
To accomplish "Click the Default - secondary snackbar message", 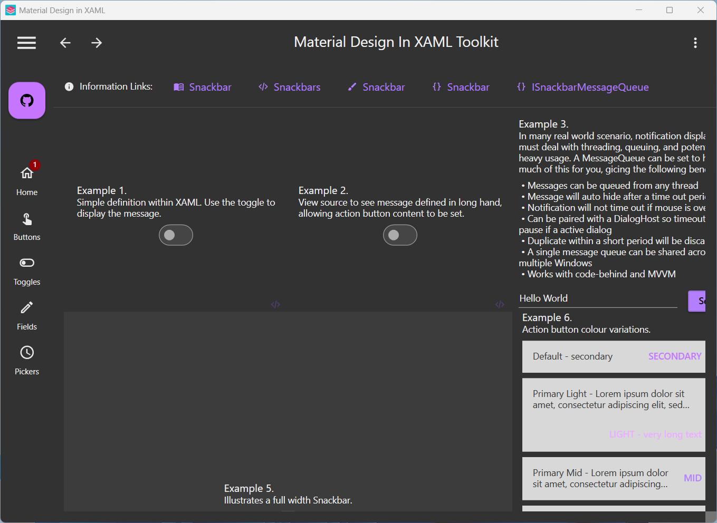I will tap(572, 356).
